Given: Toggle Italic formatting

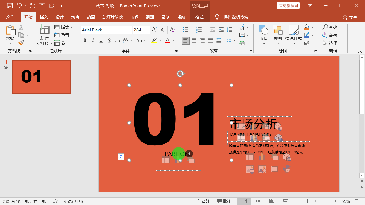Looking at the screenshot, I should (x=93, y=40).
